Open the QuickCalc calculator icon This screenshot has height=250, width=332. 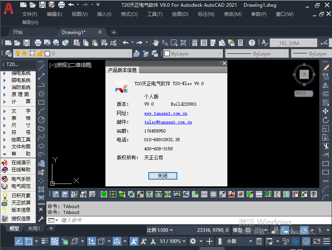(240, 43)
